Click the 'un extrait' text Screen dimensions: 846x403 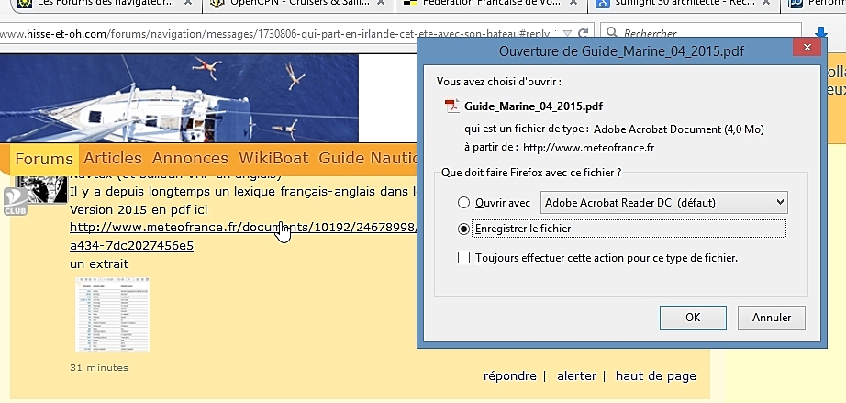pos(99,263)
